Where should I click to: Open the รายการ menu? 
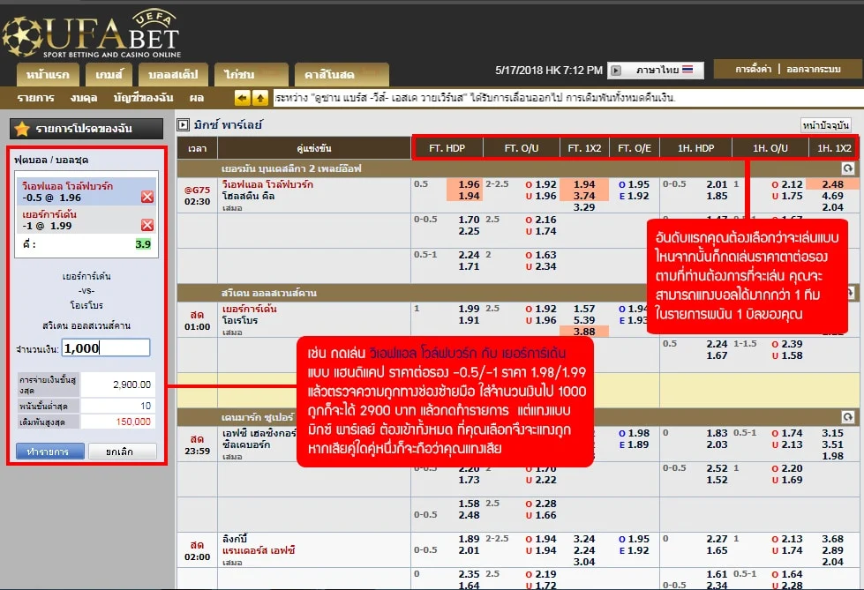(36, 98)
